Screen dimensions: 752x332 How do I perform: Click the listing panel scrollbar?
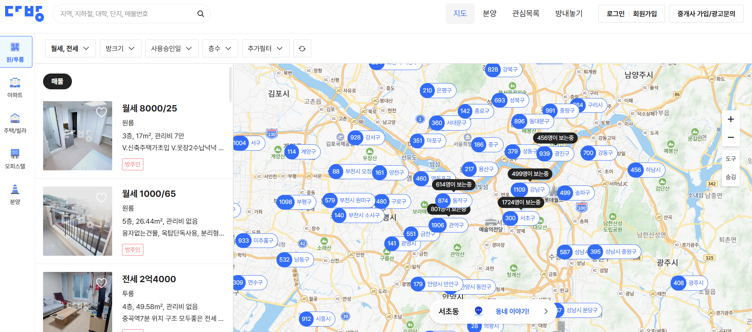coord(231,84)
